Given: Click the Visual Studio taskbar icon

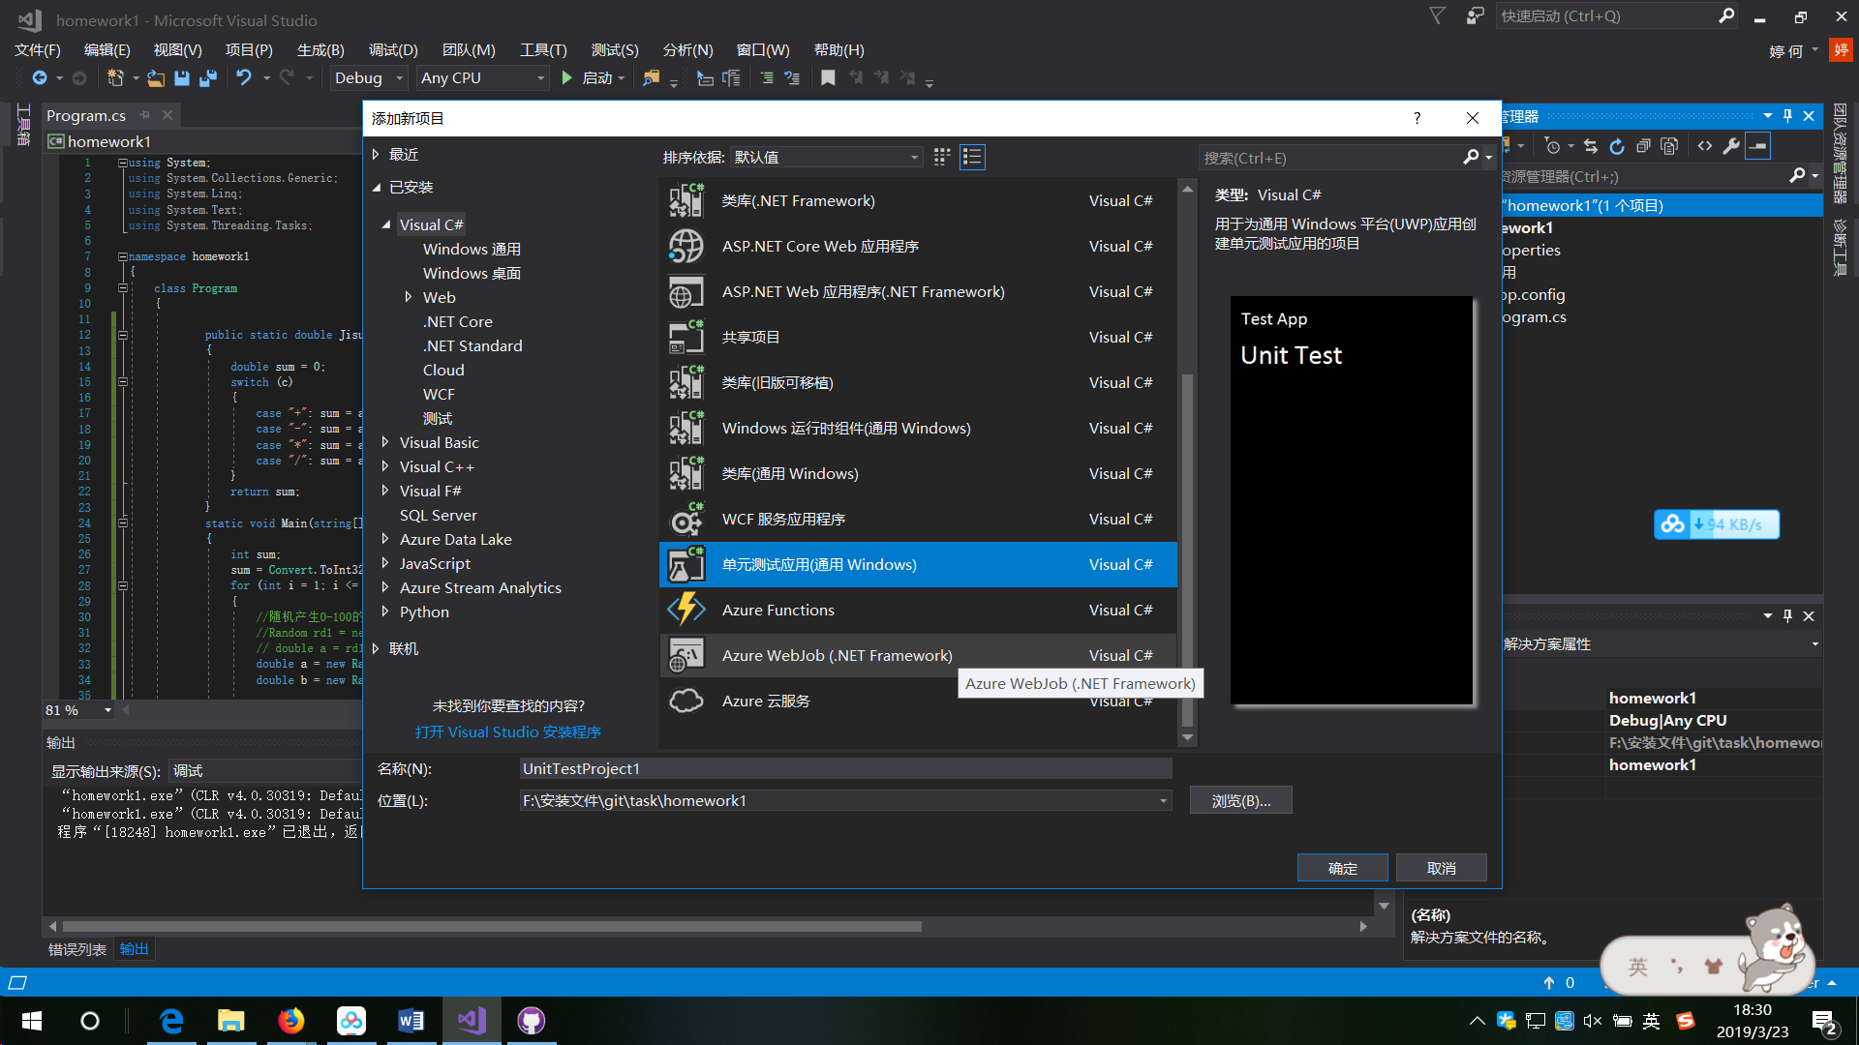Looking at the screenshot, I should click(472, 1020).
